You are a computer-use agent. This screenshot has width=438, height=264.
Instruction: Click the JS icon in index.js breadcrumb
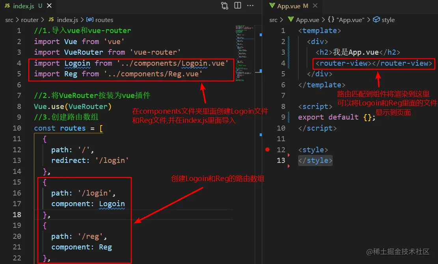(51, 20)
